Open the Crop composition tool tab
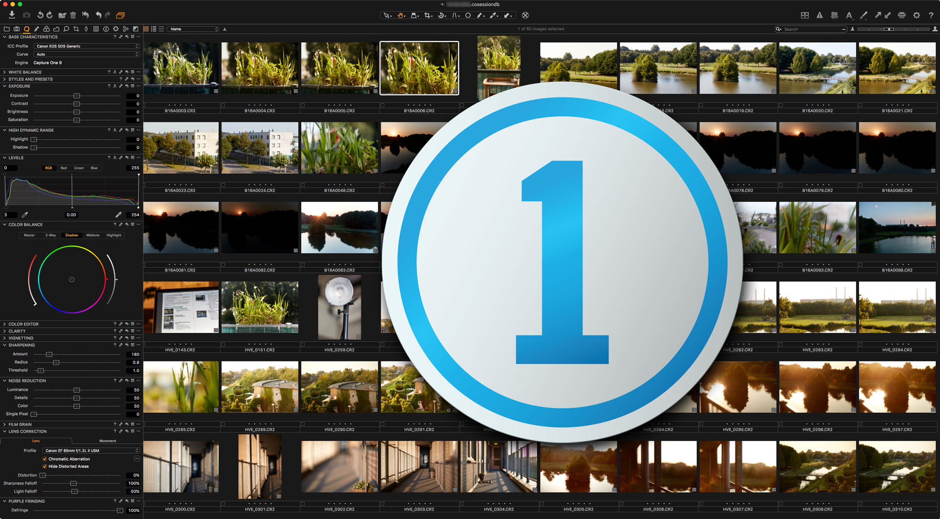 pyautogui.click(x=76, y=29)
